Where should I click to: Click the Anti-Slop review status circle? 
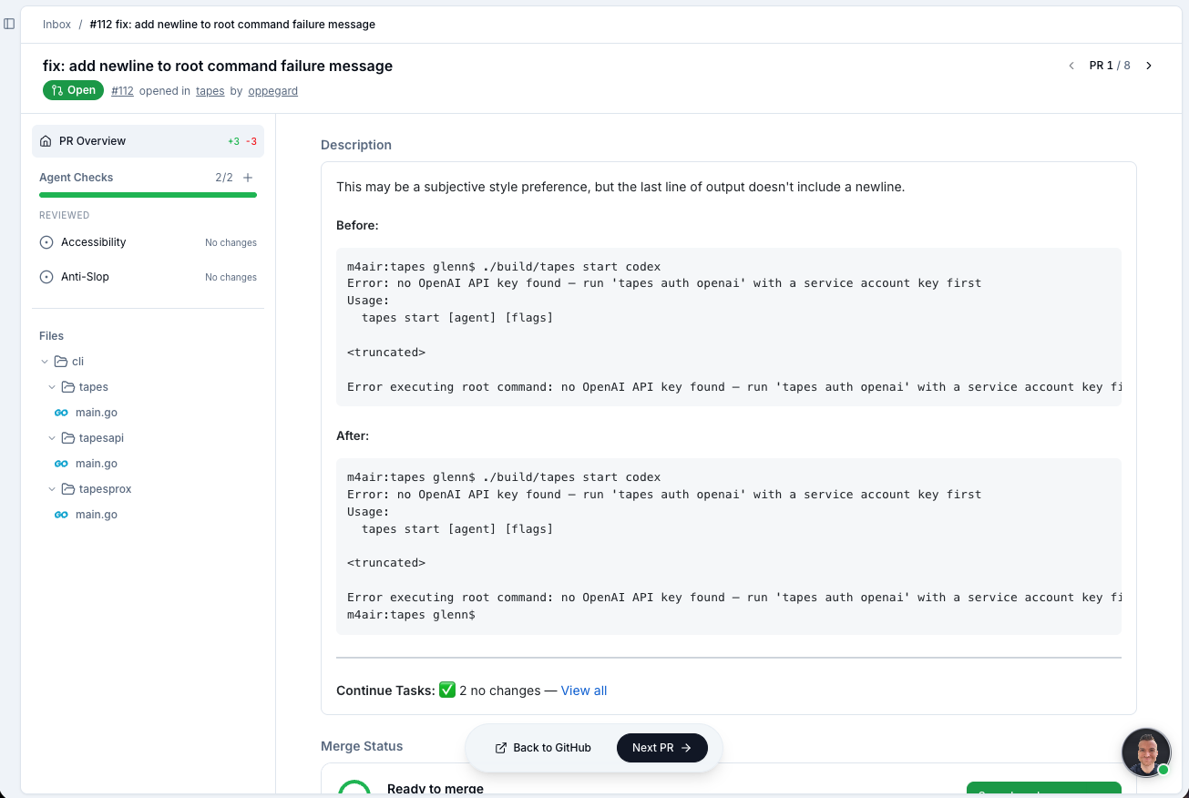[46, 276]
